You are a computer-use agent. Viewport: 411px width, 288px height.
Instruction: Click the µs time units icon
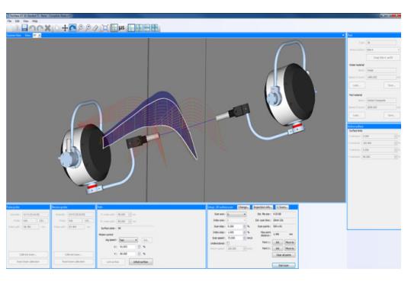tap(122, 27)
